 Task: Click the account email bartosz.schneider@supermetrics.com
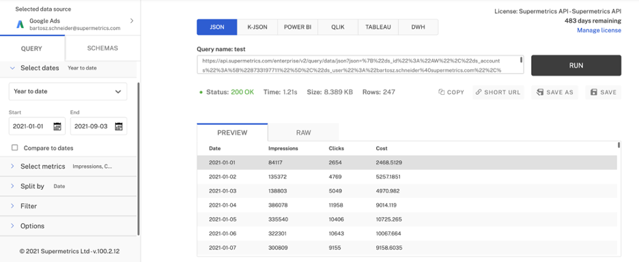pos(75,28)
